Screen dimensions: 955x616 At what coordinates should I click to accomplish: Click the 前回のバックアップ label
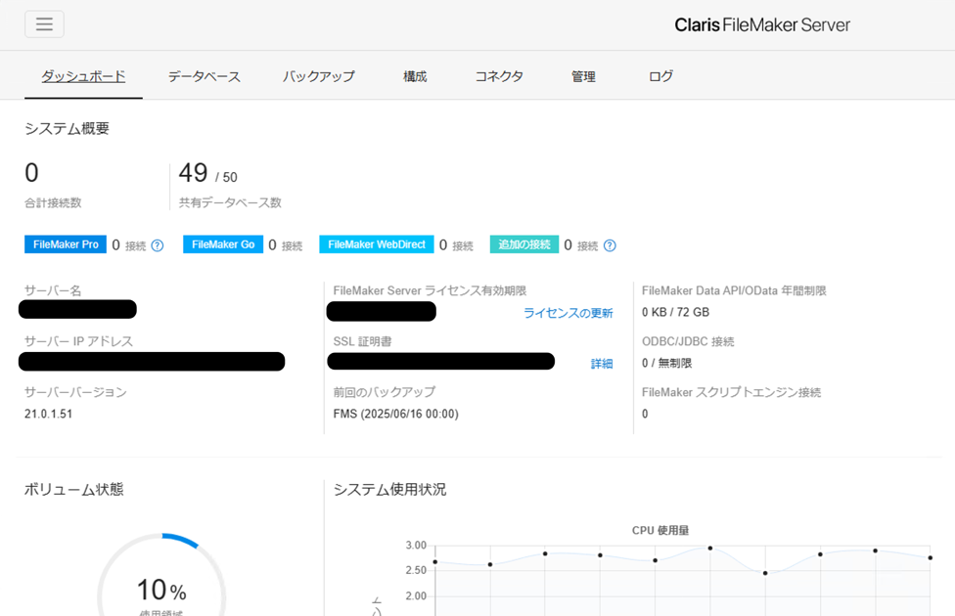385,392
